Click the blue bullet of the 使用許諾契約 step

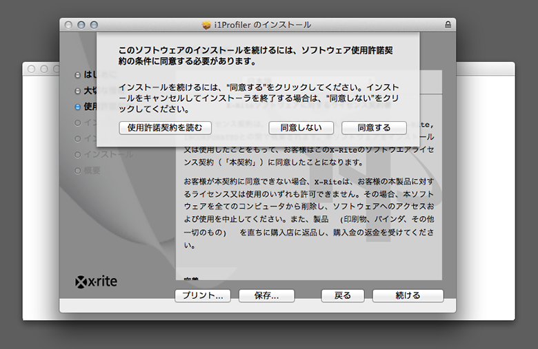(77, 107)
